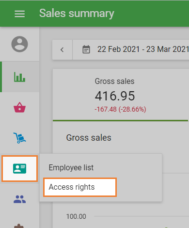Select the Reports bar chart icon
Viewport: 189px width, 228px height.
click(x=19, y=77)
